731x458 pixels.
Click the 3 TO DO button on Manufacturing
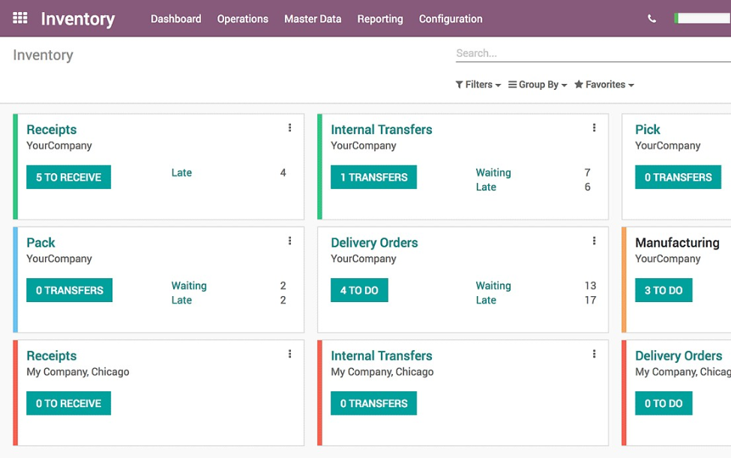(664, 290)
